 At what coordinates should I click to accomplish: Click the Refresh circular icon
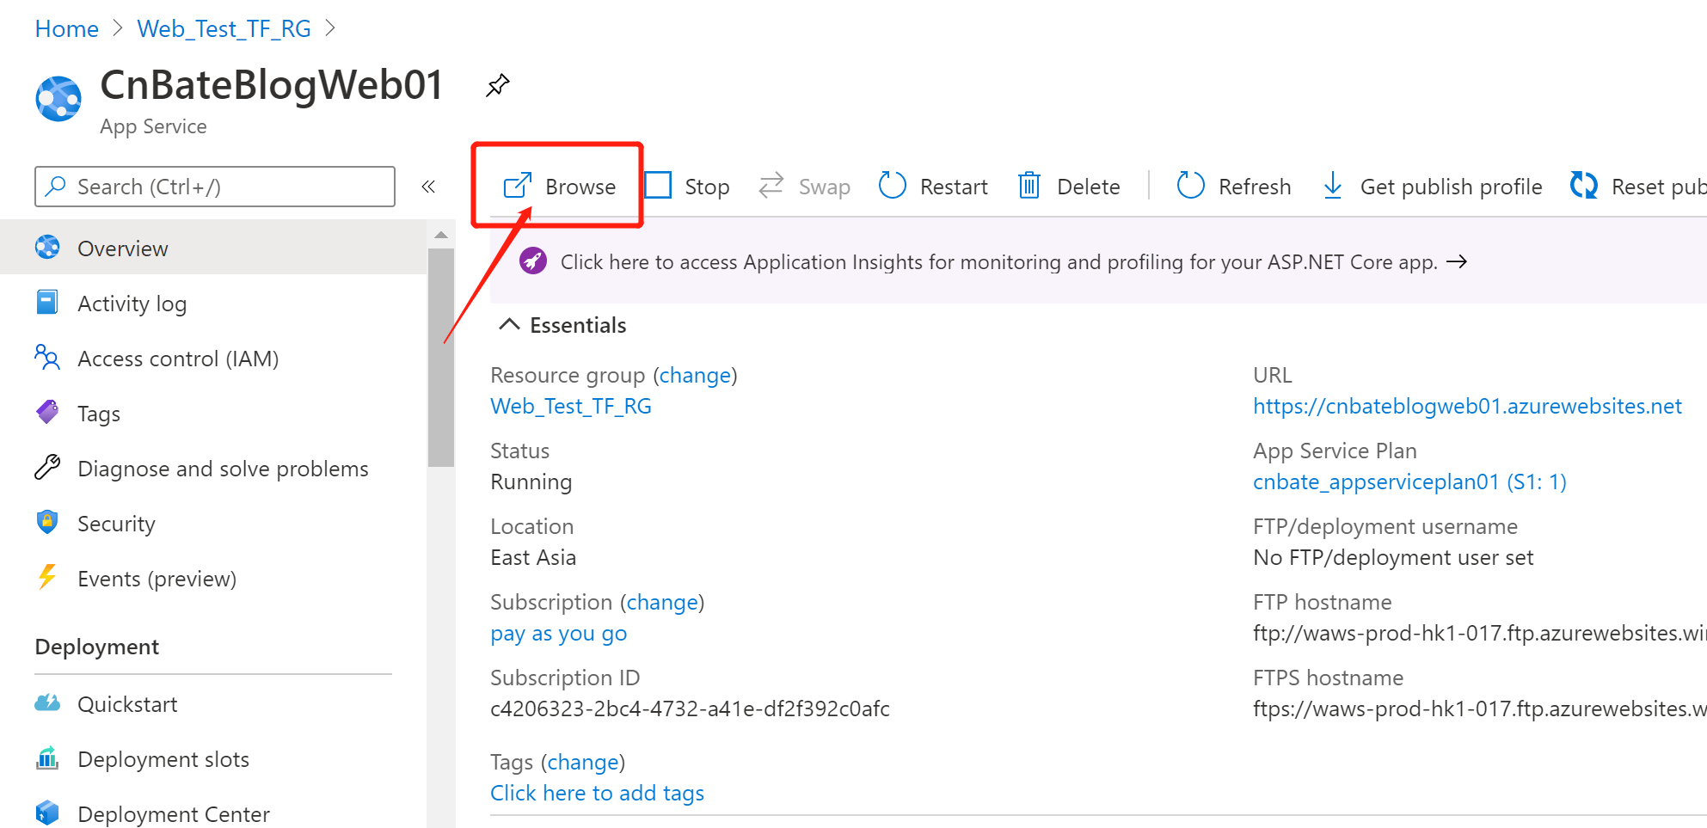pyautogui.click(x=1191, y=186)
